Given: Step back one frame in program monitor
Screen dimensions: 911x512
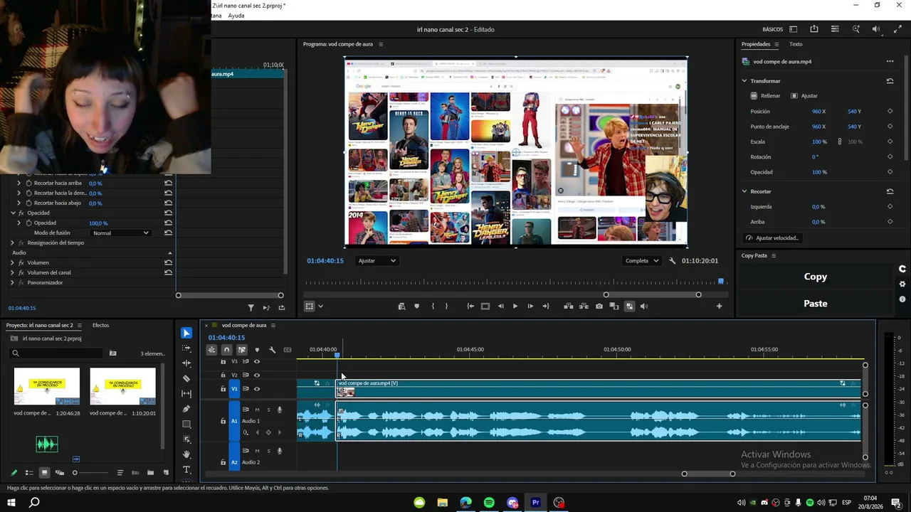Looking at the screenshot, I should pyautogui.click(x=500, y=306).
